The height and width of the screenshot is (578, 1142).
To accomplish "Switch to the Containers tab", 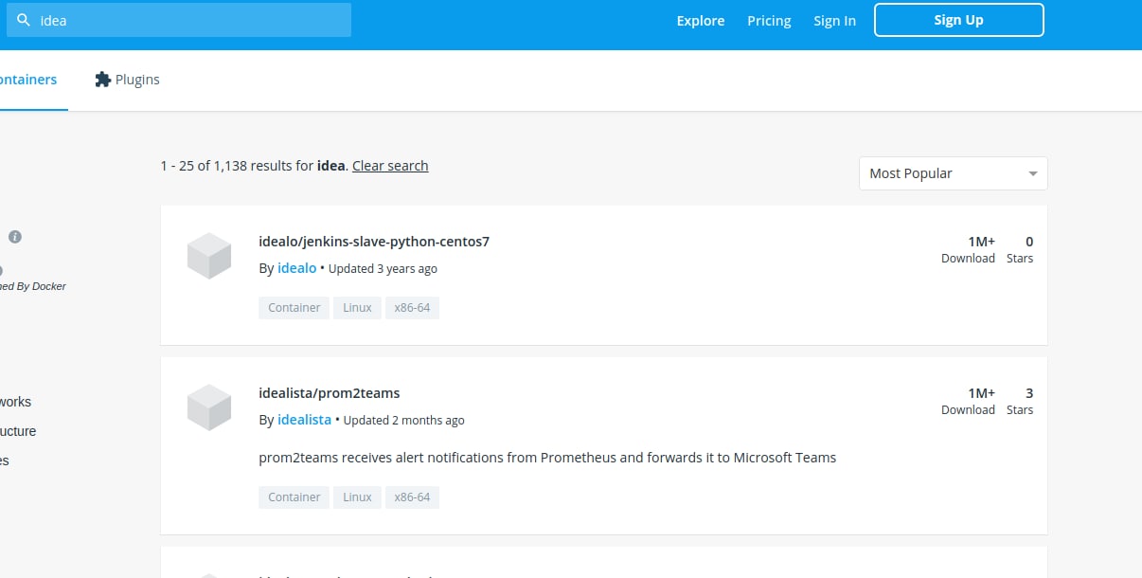I will click(x=28, y=80).
